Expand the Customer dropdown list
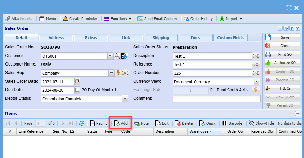Screen dimensions: 304x158 coord(110,56)
